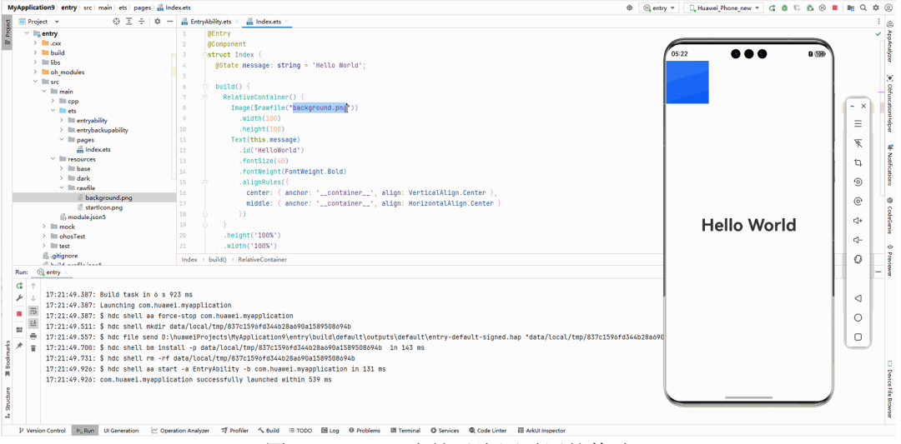Toggle scroll to end in Run console
901x444 pixels.
(x=33, y=323)
